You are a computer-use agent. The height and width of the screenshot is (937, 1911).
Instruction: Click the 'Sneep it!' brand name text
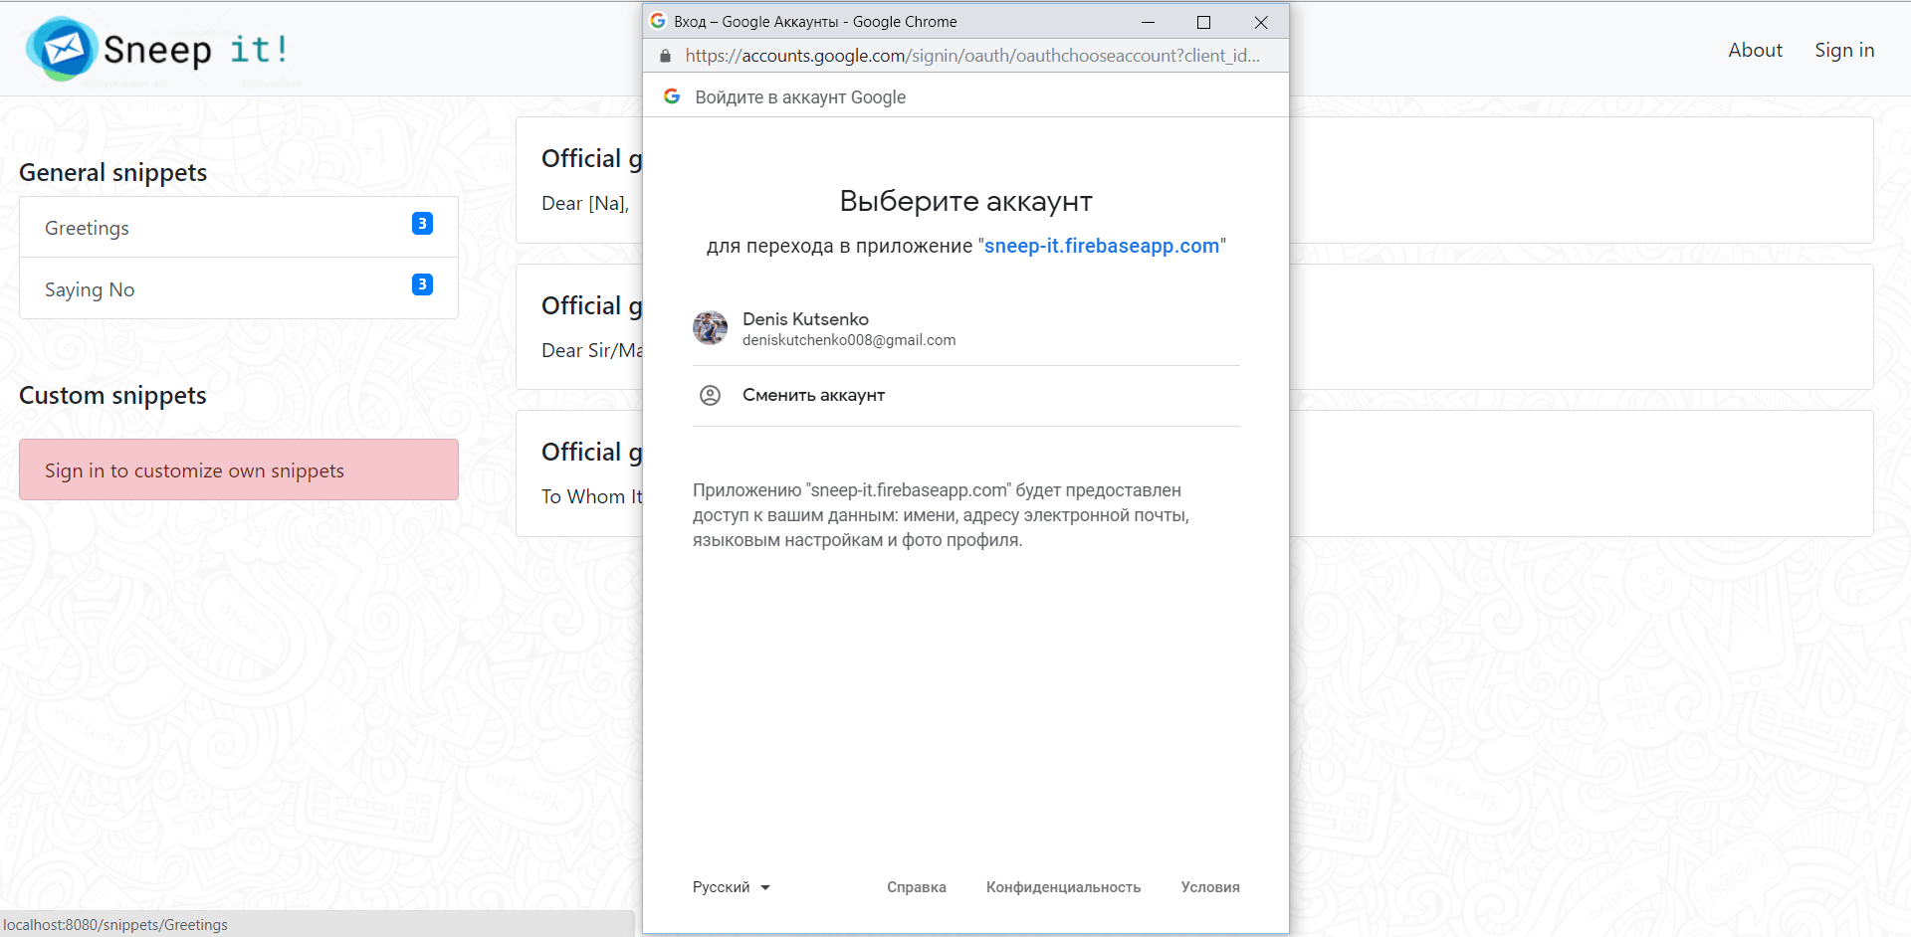click(x=196, y=50)
